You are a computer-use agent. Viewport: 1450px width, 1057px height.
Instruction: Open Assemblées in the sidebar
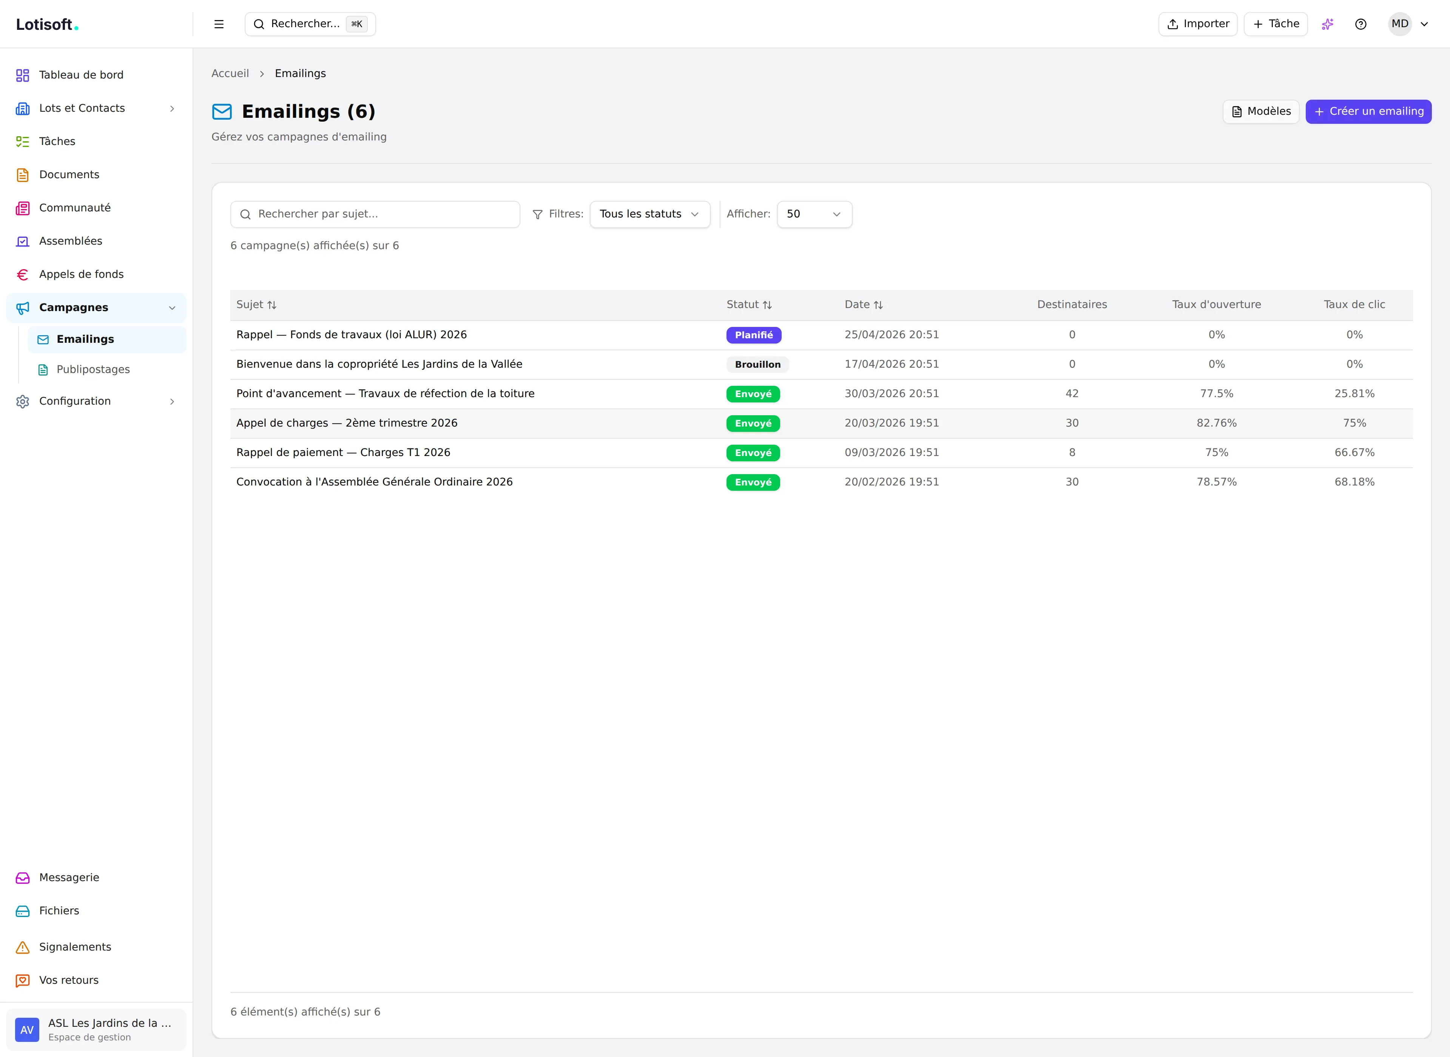click(96, 241)
